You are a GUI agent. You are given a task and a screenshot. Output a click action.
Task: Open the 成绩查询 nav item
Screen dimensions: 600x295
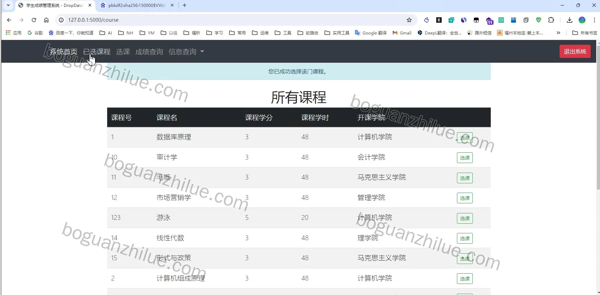click(x=149, y=52)
